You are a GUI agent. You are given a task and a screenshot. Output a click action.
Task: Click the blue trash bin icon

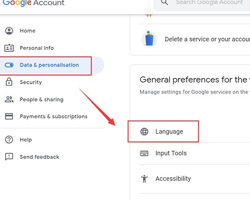[149, 39]
